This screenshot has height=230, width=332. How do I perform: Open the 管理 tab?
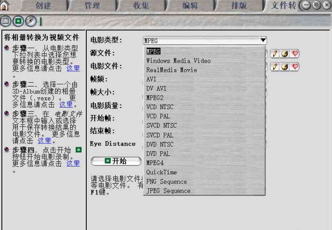92,6
